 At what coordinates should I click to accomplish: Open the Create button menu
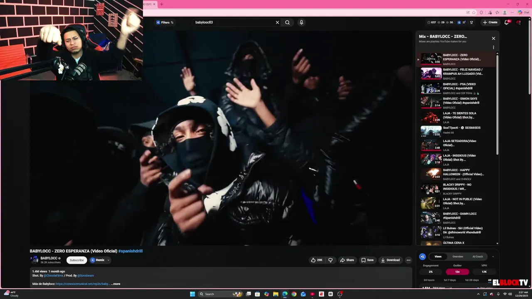coord(490,22)
